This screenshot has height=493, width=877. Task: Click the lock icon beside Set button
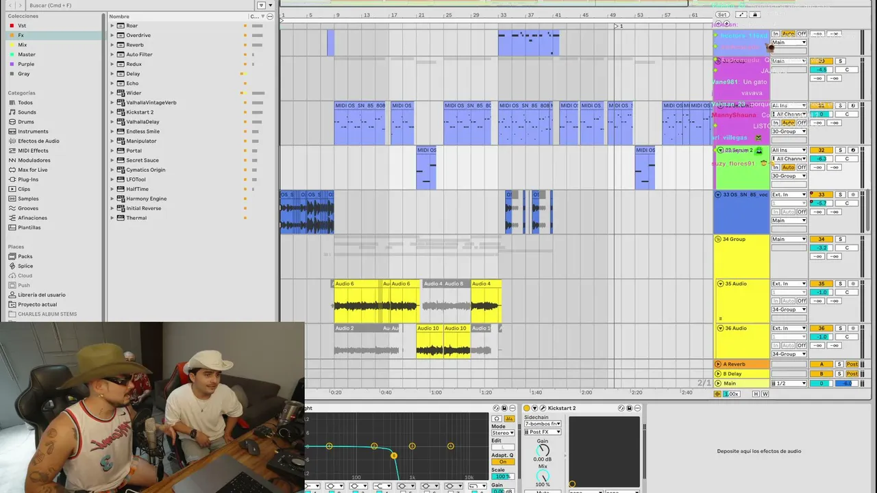coord(755,14)
